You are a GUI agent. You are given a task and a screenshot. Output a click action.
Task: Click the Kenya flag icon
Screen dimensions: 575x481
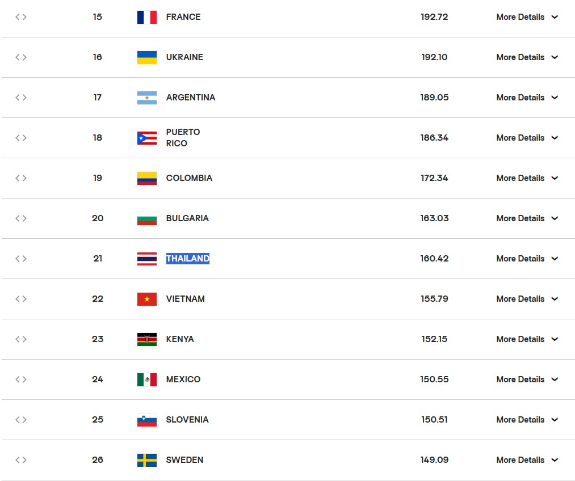click(x=146, y=340)
